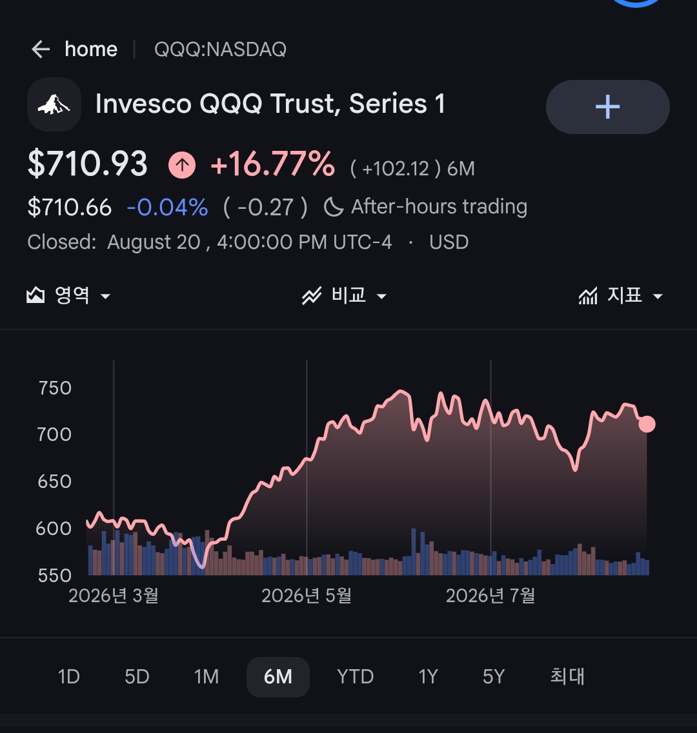
Task: Open the 지표 indicators dropdown
Action: (x=621, y=295)
